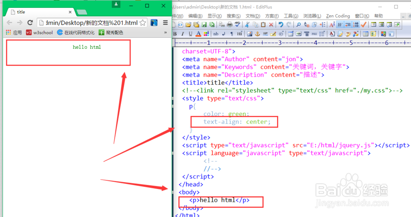Viewport: 411px width, 217px height.
Task: Click Chrome address bar URL
Action: coord(92,23)
